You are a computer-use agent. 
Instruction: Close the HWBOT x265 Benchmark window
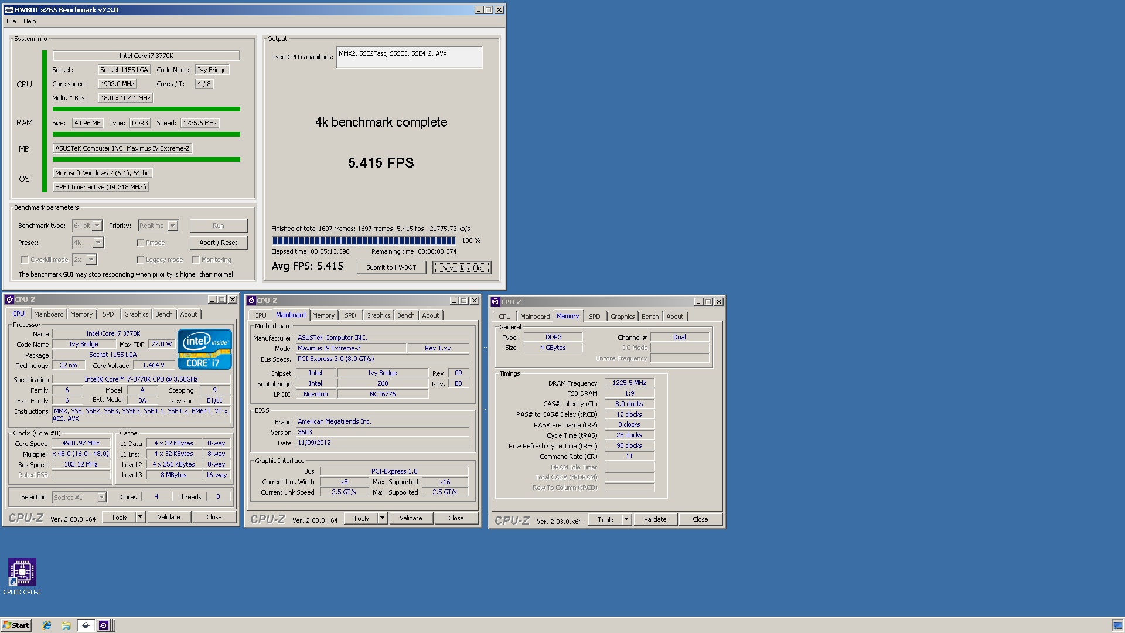(499, 10)
